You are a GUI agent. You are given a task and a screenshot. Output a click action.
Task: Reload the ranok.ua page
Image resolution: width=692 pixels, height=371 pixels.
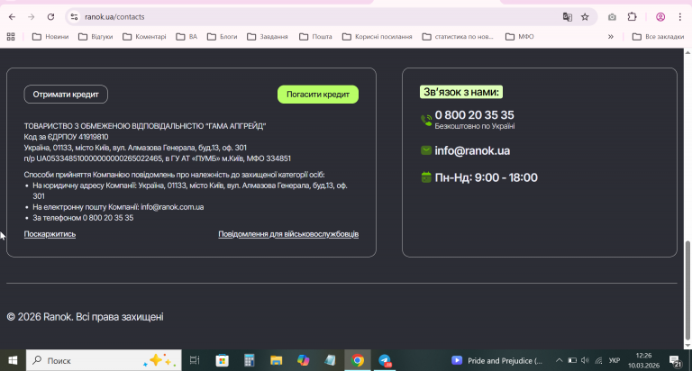50,17
